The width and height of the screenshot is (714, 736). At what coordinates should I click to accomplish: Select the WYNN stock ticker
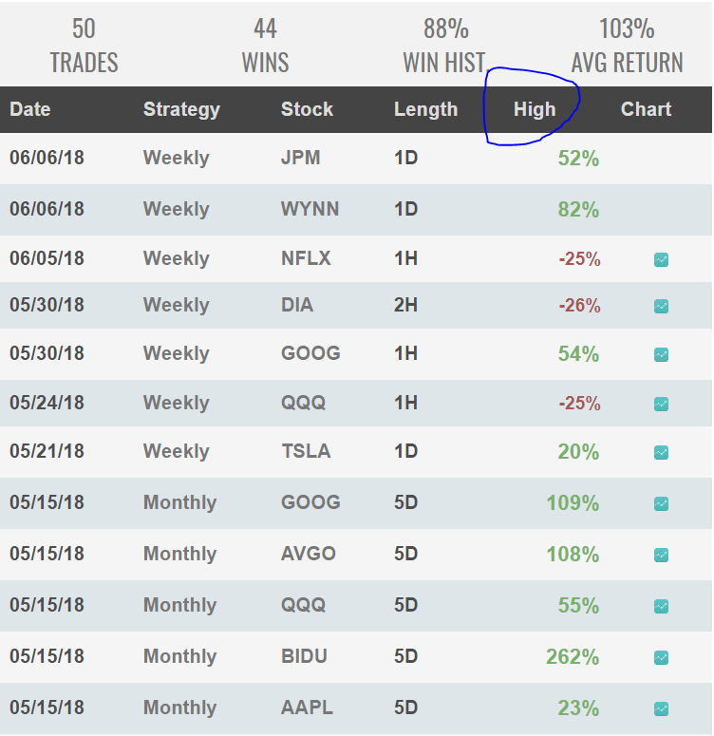[x=310, y=209]
